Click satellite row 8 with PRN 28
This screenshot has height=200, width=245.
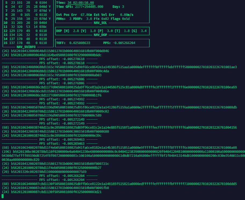click(26, 15)
